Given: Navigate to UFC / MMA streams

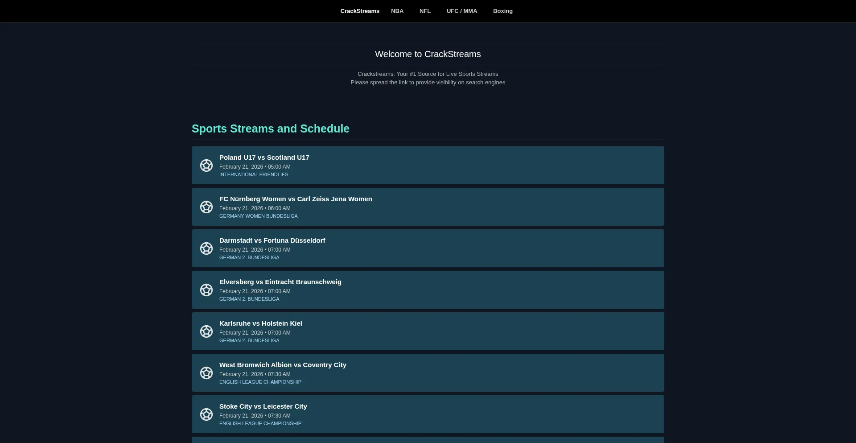Looking at the screenshot, I should point(462,11).
